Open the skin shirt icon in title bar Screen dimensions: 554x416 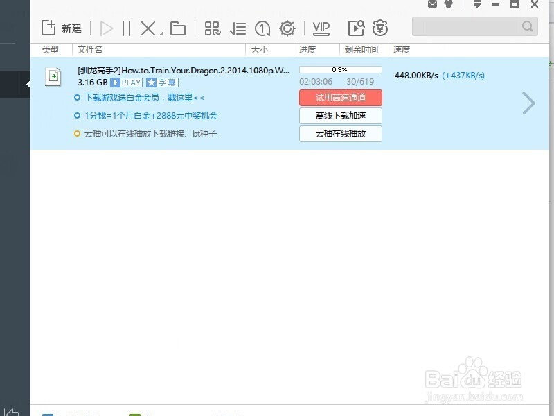coord(448,4)
